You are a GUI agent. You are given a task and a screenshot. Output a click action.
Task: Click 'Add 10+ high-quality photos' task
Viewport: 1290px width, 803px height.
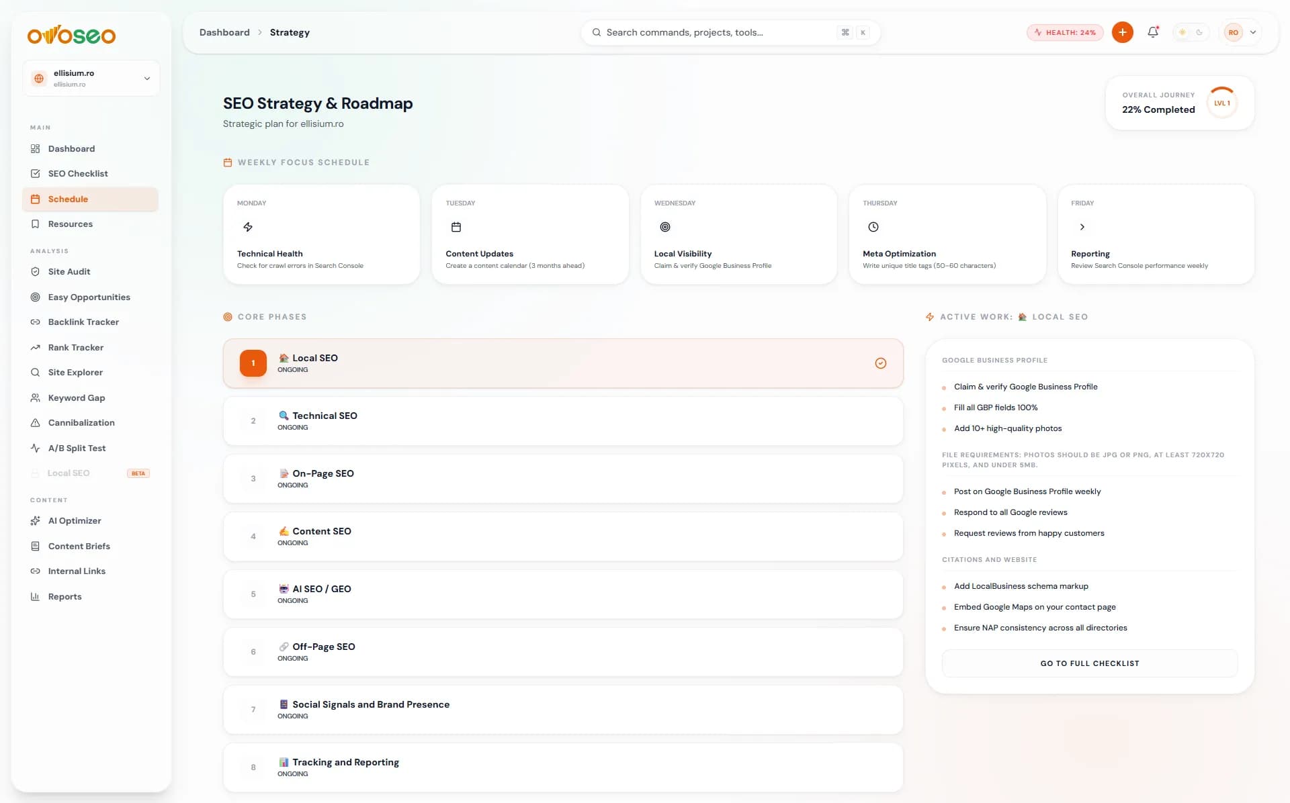click(1008, 428)
